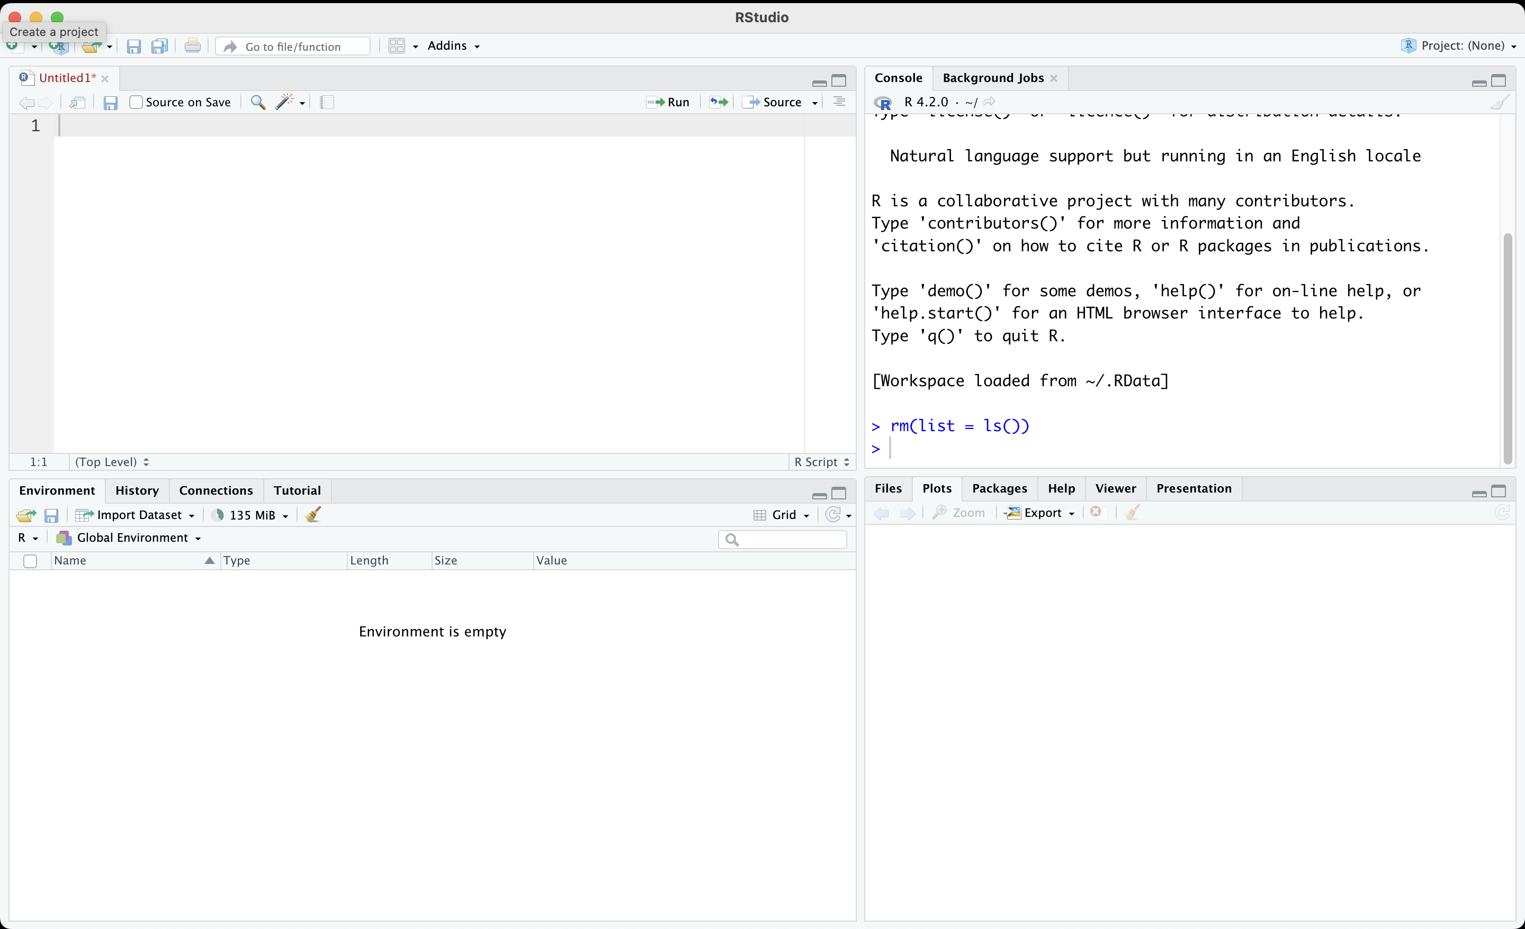This screenshot has height=929, width=1525.
Task: Open R Script file type selector
Action: point(822,462)
